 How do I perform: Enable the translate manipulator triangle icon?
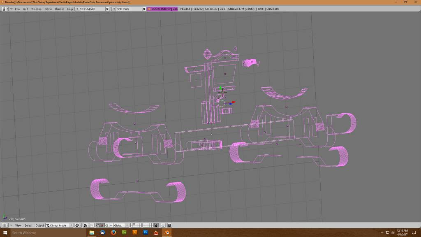pos(102,225)
